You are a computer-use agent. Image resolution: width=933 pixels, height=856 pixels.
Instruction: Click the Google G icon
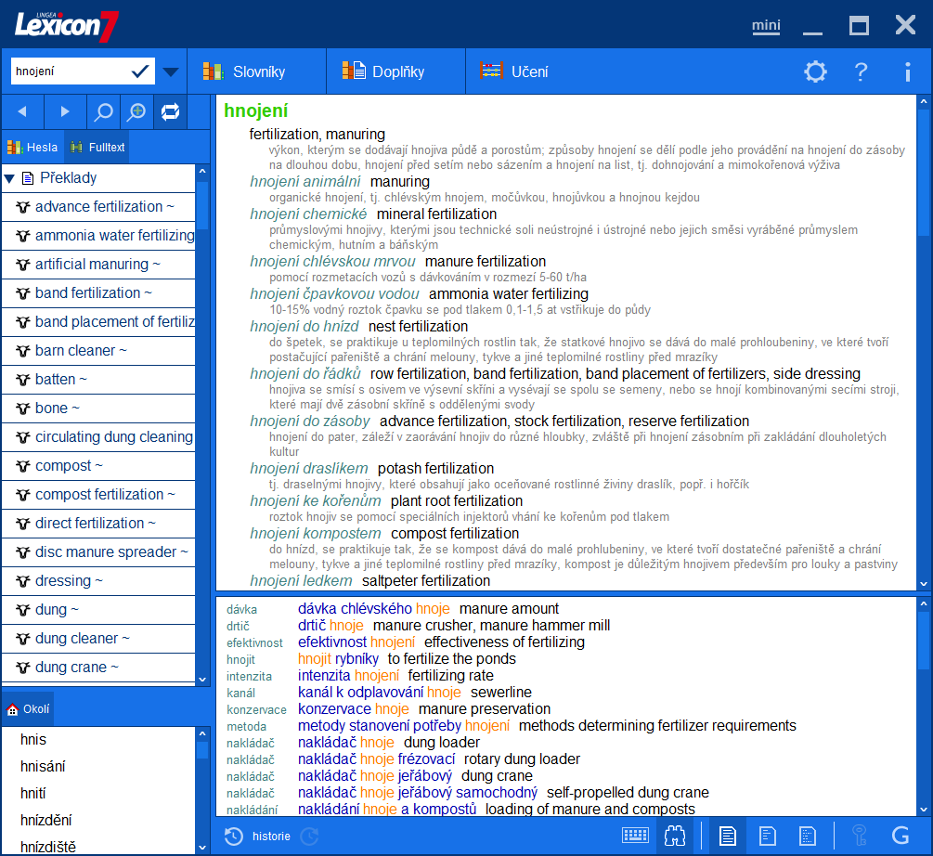901,836
